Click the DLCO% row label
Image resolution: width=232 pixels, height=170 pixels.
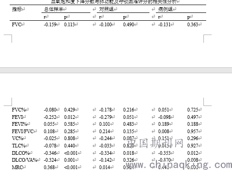click(20, 153)
